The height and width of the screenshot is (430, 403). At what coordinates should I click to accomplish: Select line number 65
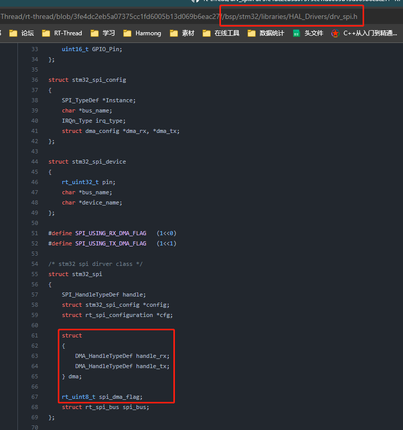click(x=35, y=376)
